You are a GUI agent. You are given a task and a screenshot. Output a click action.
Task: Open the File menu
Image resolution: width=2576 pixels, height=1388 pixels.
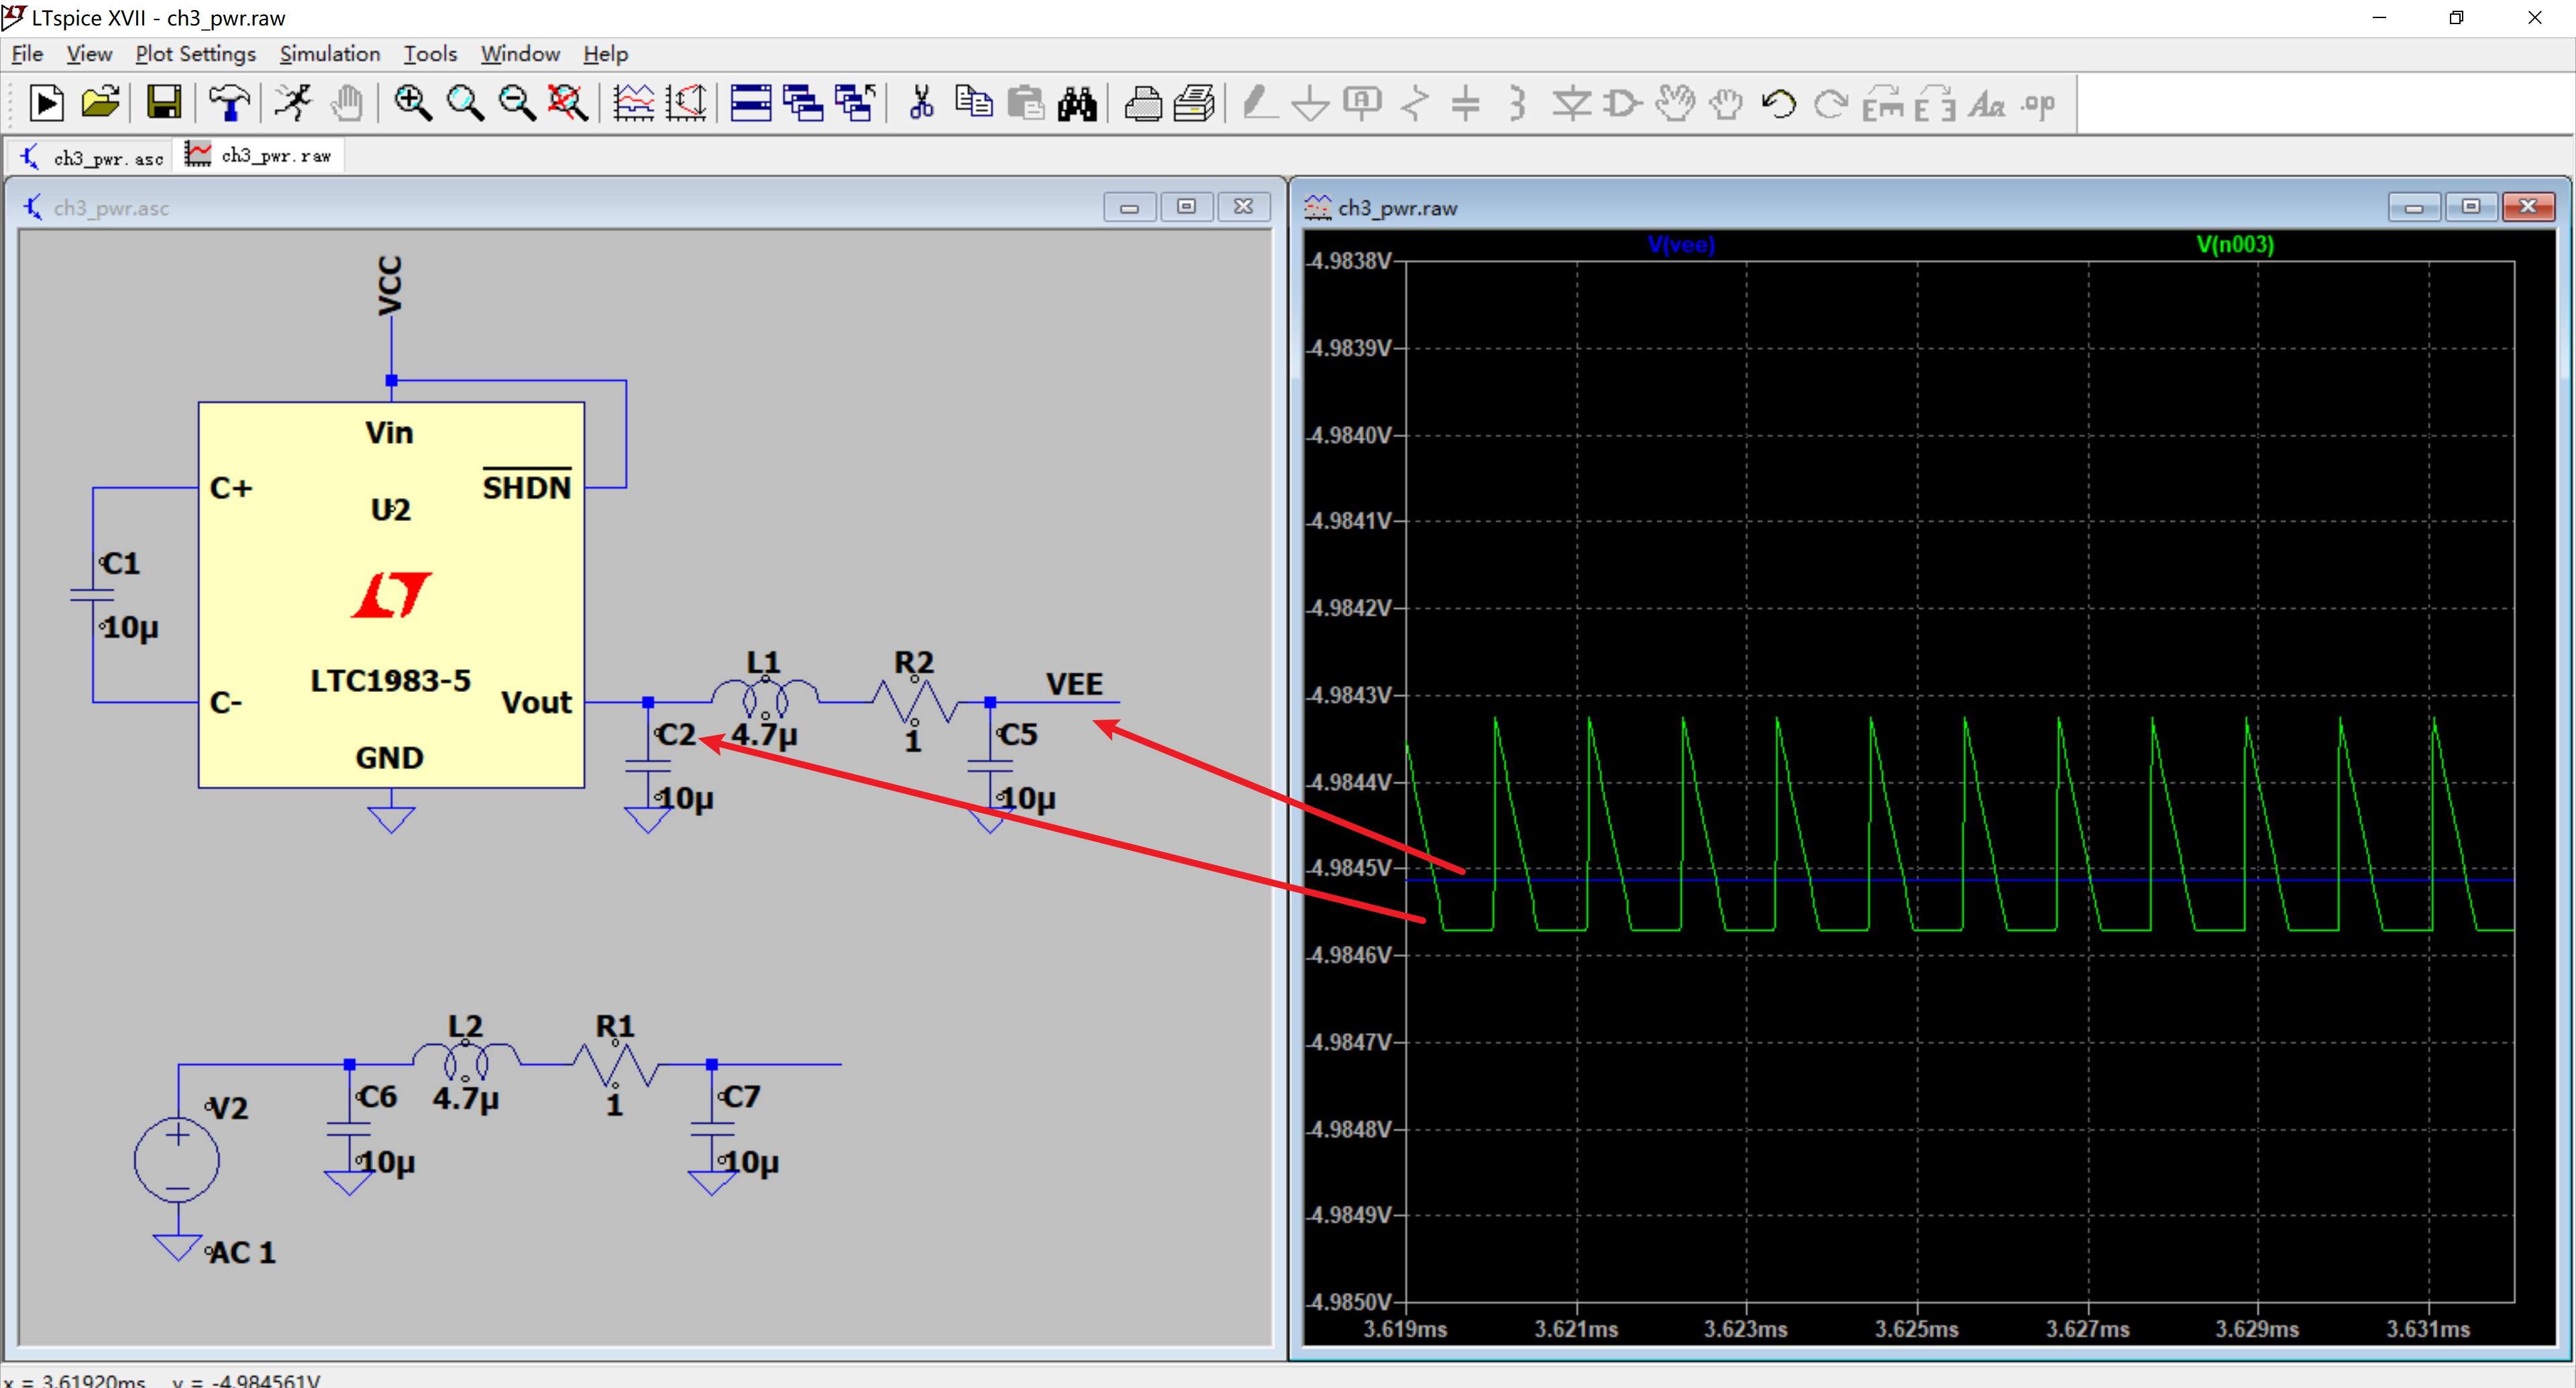click(x=27, y=54)
